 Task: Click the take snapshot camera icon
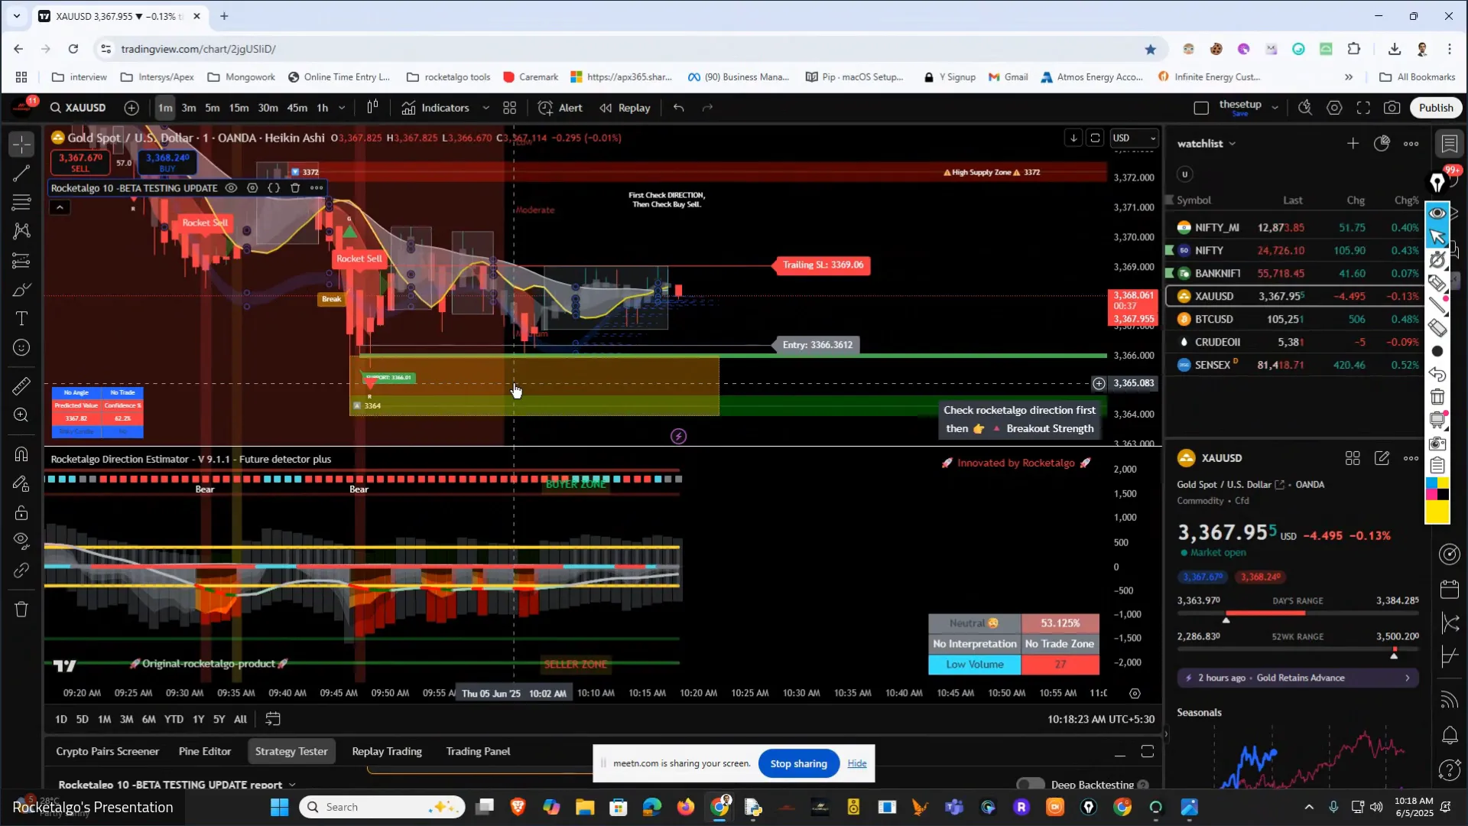click(1392, 108)
